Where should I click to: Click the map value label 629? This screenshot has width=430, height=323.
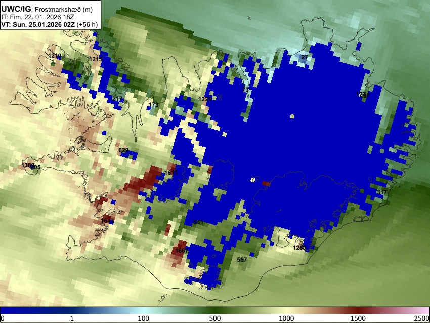[x=123, y=150]
